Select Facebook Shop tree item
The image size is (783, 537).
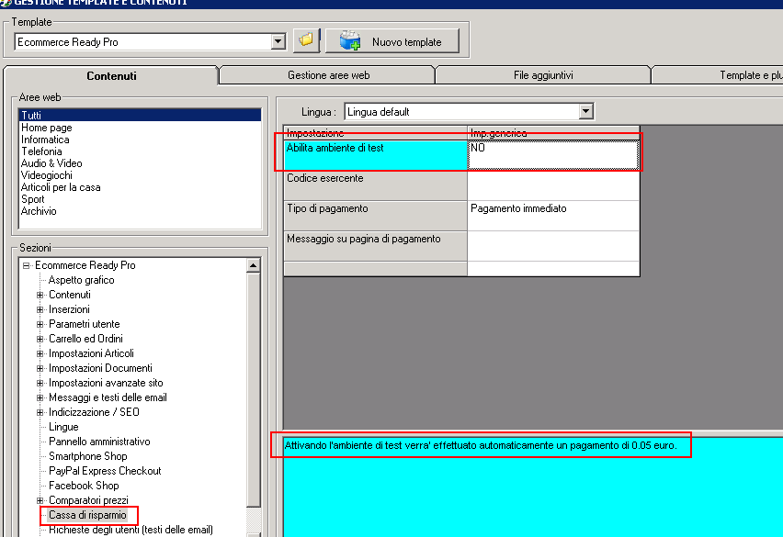(84, 486)
